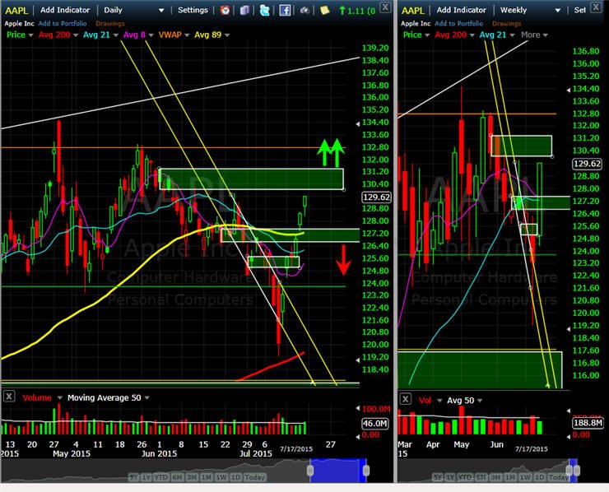The height and width of the screenshot is (492, 609).
Task: Open Settings in the Daily chart
Action: 193,10
